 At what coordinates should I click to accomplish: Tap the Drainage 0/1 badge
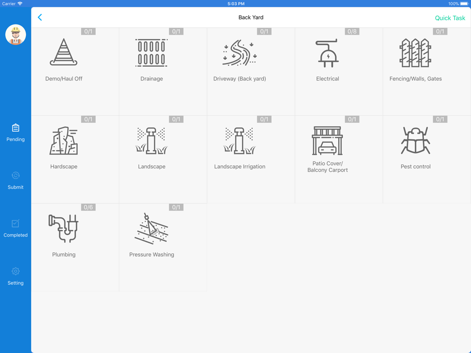[x=176, y=31]
